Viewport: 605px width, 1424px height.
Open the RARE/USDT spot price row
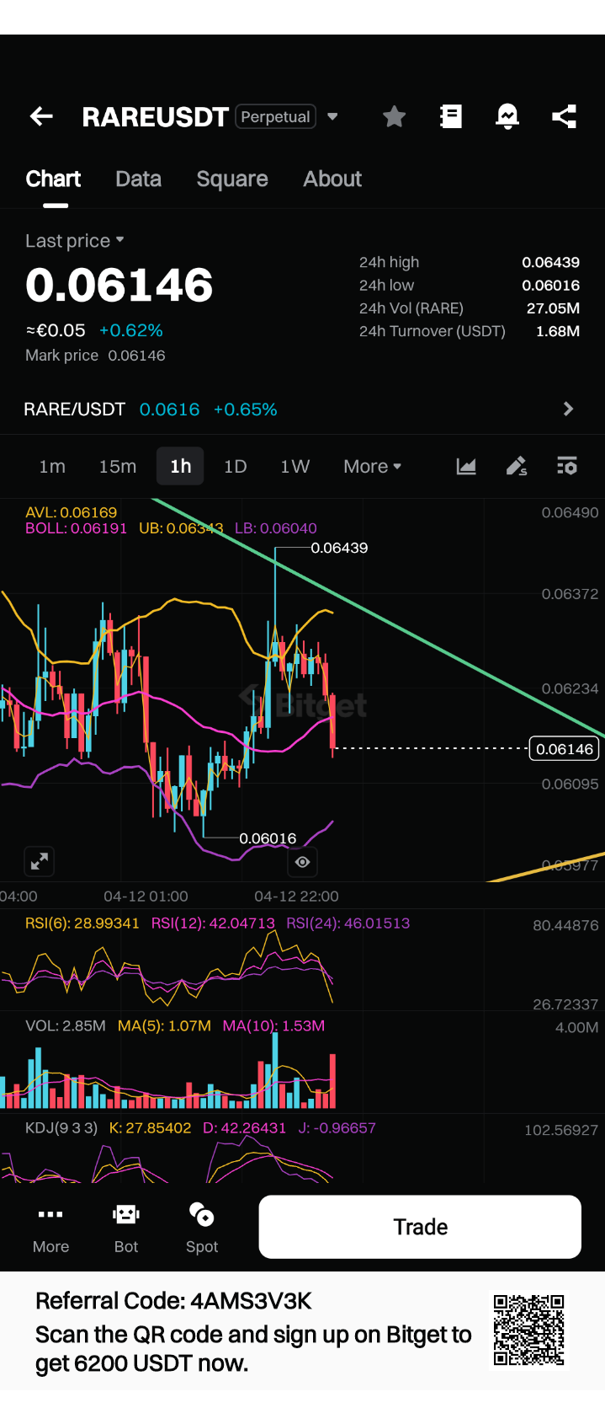[302, 410]
